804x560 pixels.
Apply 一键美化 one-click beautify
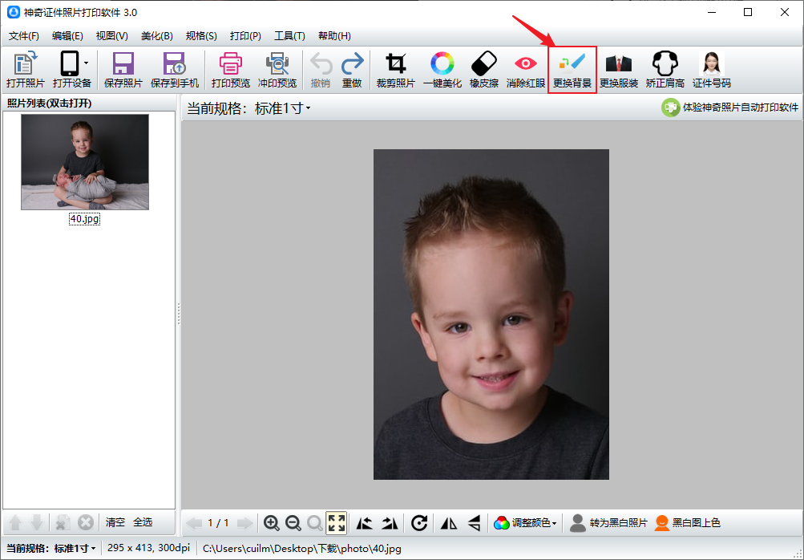[442, 70]
